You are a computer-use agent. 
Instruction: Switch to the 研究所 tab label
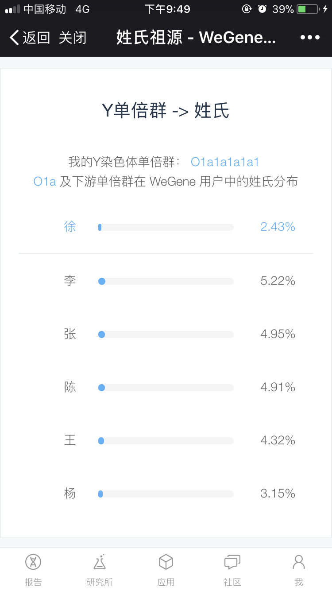(x=100, y=582)
